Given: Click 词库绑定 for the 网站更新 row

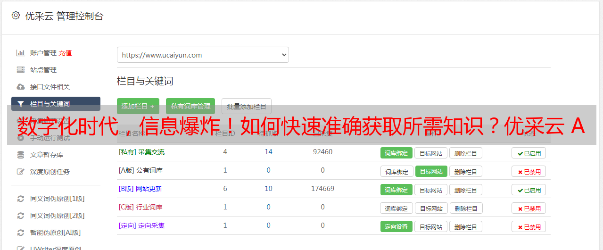Looking at the screenshot, I should [x=396, y=190].
